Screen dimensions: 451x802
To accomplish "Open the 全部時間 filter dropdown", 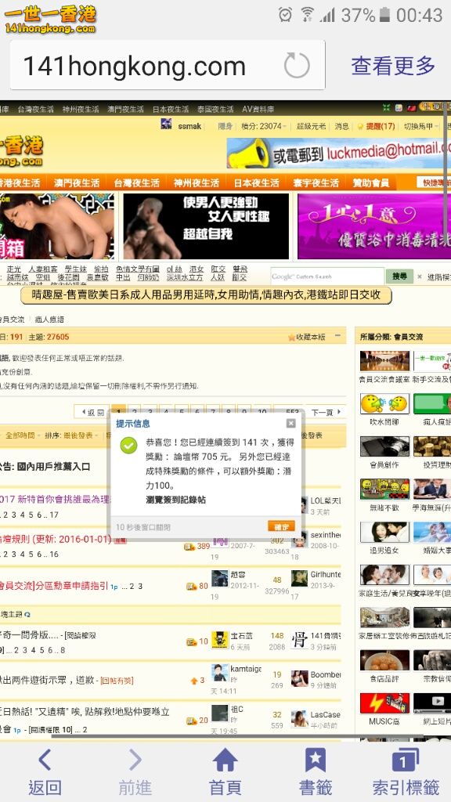I will [22, 435].
